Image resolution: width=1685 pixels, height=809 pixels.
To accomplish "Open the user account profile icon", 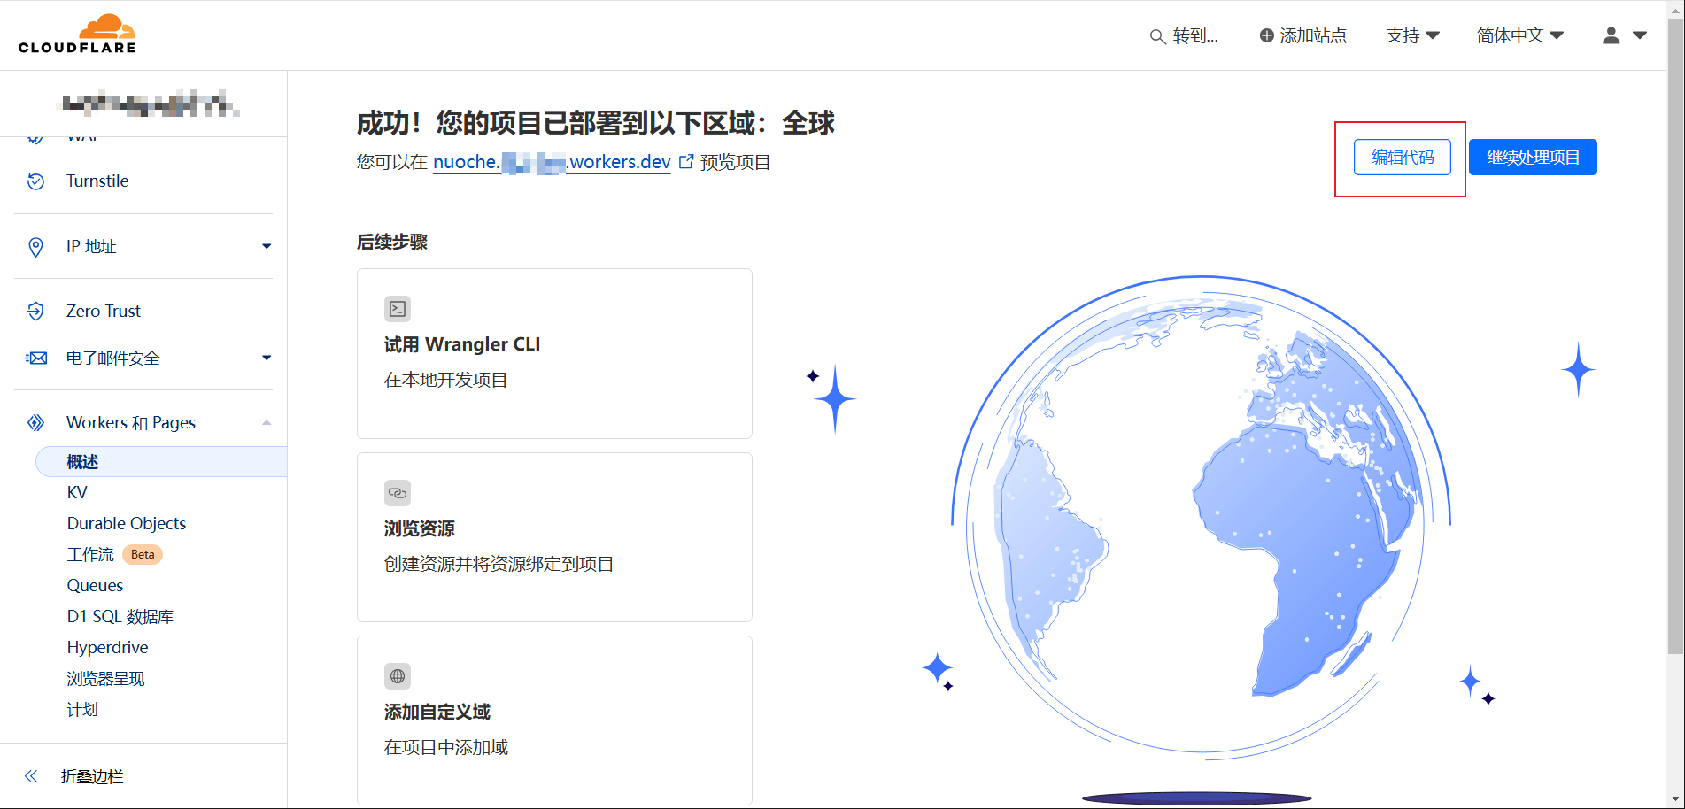I will pos(1612,35).
